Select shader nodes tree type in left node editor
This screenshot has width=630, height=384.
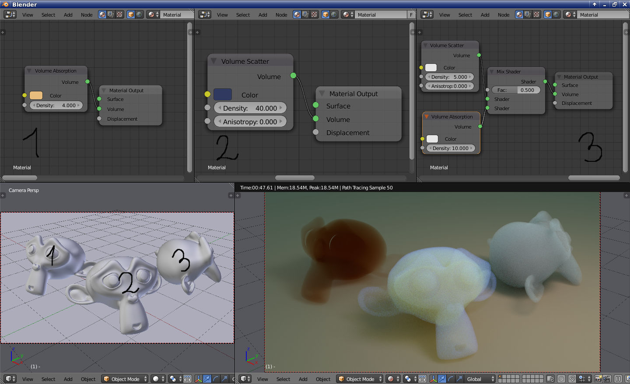[102, 14]
